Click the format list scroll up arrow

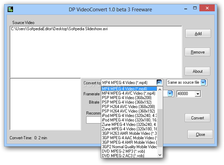(x=160, y=90)
